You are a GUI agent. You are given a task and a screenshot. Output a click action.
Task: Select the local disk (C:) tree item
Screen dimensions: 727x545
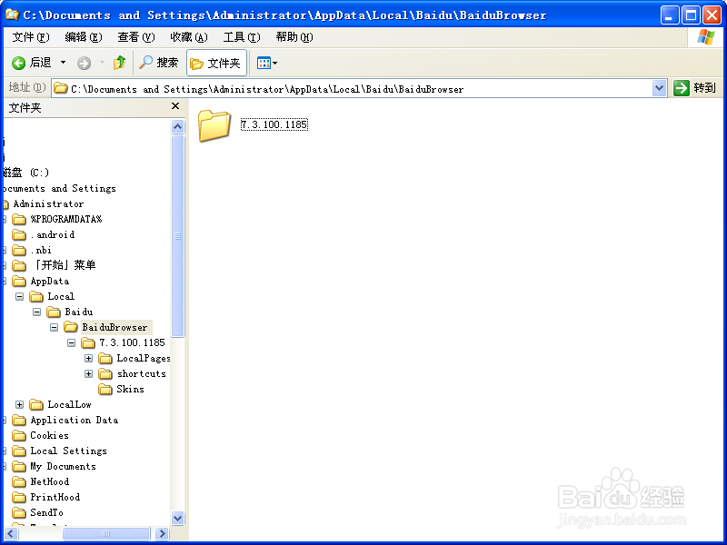(x=26, y=173)
